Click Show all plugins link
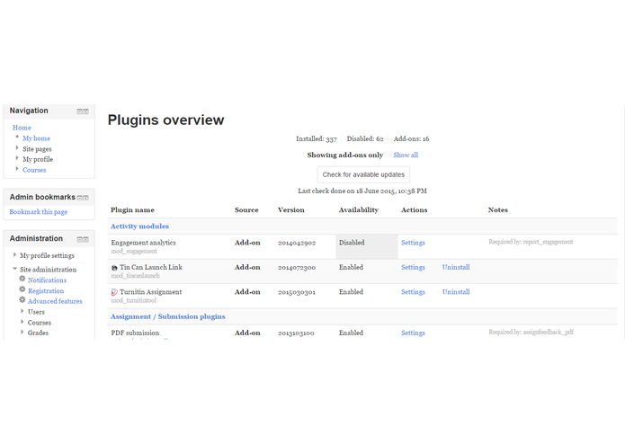The height and width of the screenshot is (444, 625). (x=406, y=155)
